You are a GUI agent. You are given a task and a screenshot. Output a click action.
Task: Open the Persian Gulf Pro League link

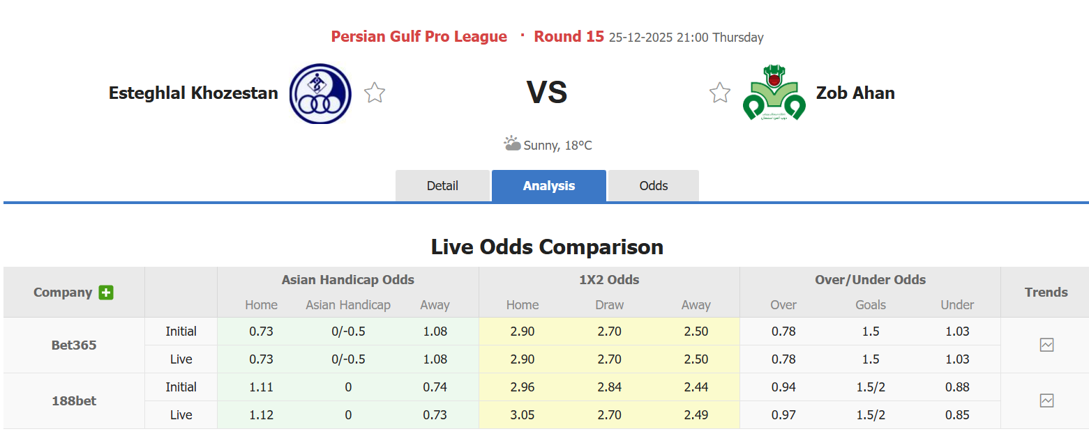coord(419,36)
